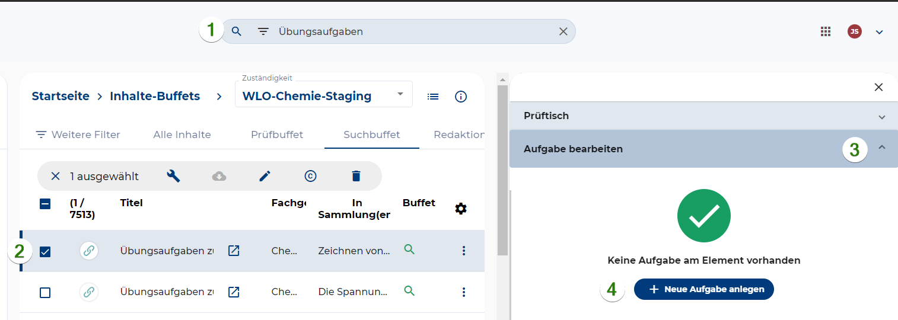The image size is (898, 320).
Task: Delete selection with the trash icon
Action: [356, 176]
